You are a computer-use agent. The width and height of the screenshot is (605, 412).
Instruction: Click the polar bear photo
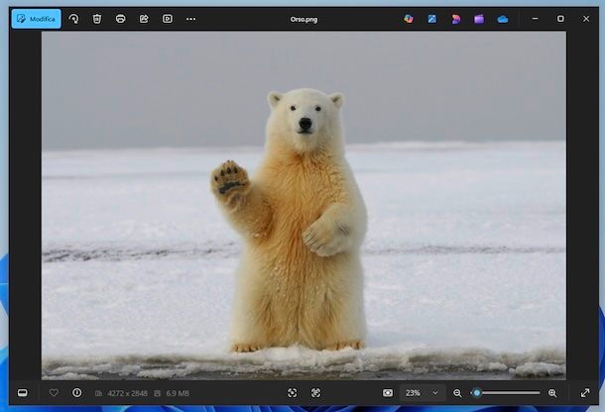pyautogui.click(x=303, y=205)
